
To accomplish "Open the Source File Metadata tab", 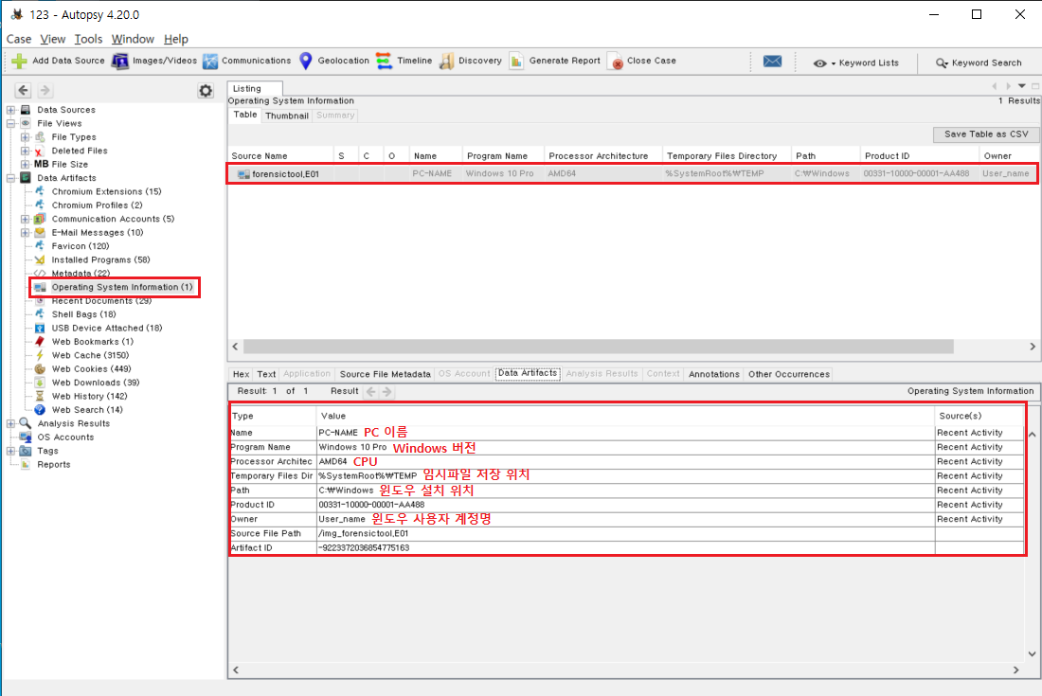I will click(x=385, y=374).
